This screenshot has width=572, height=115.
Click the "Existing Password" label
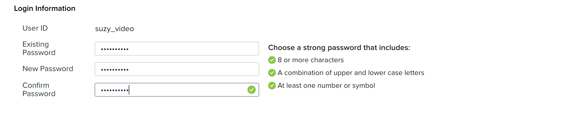coord(39,48)
